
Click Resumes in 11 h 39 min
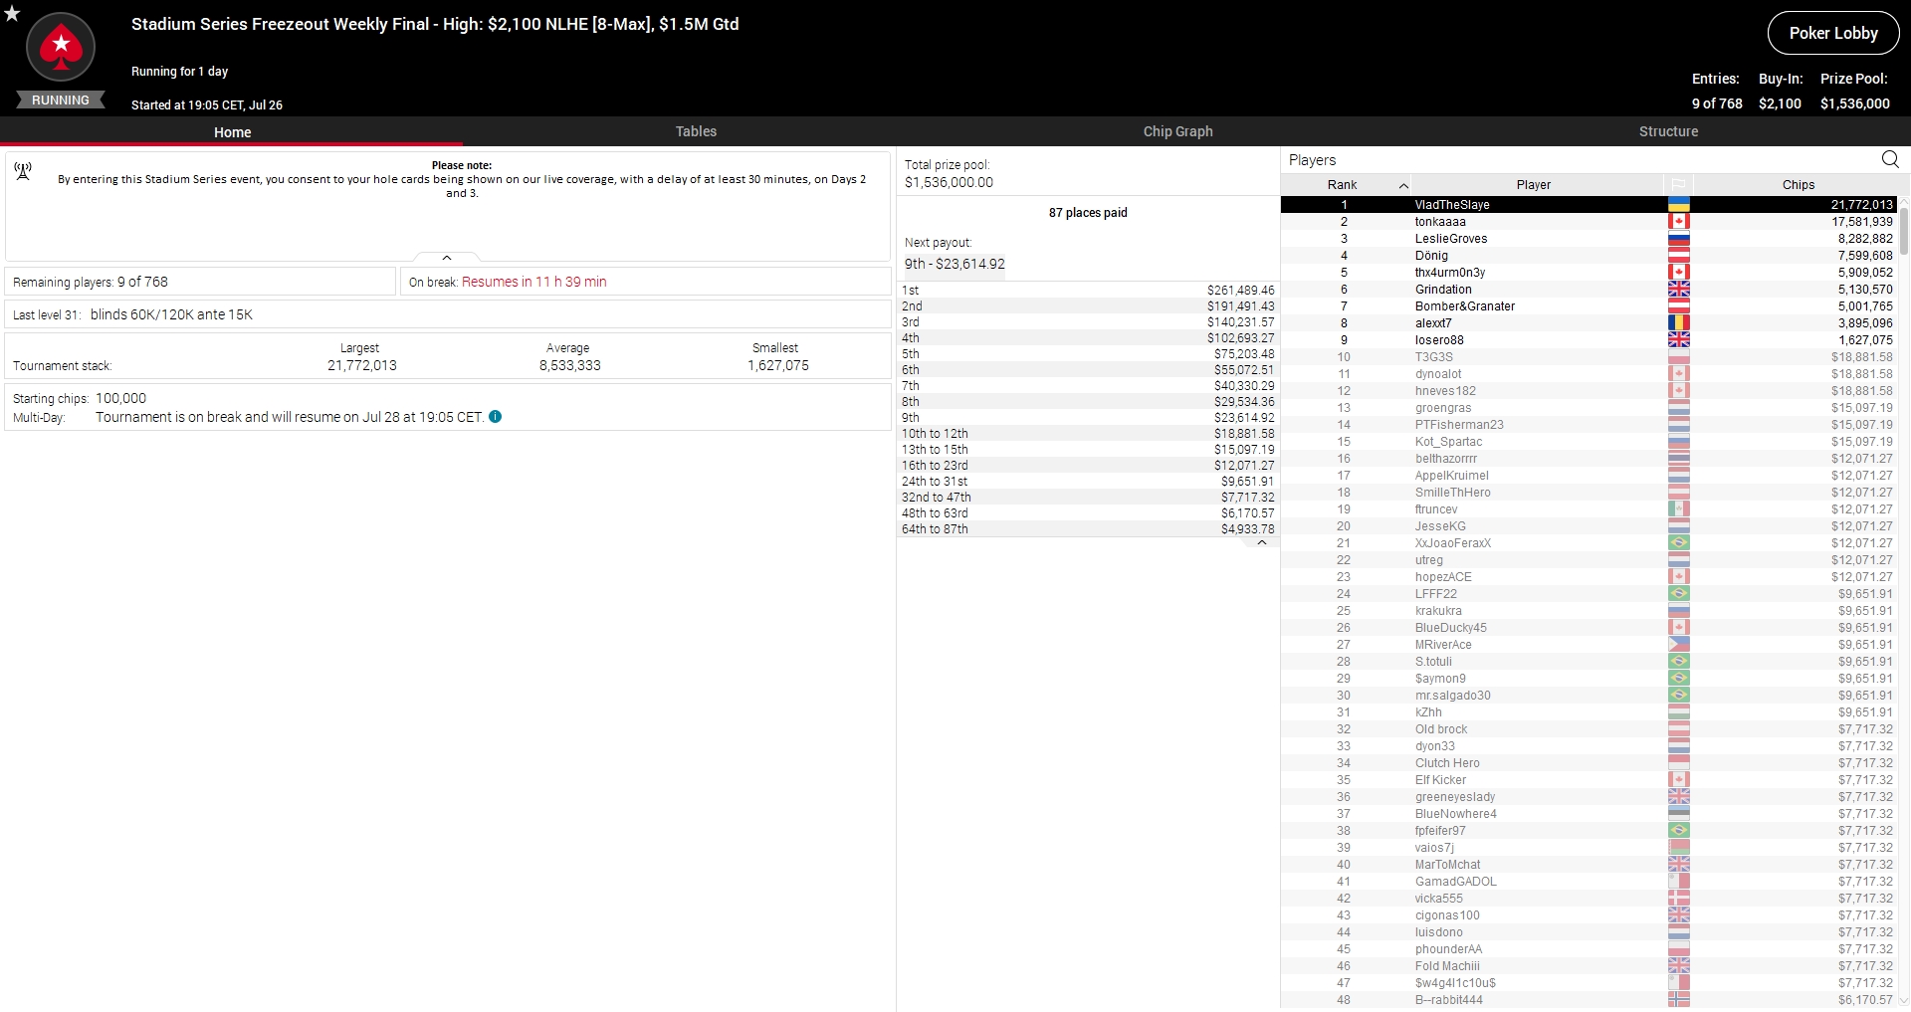pos(533,282)
